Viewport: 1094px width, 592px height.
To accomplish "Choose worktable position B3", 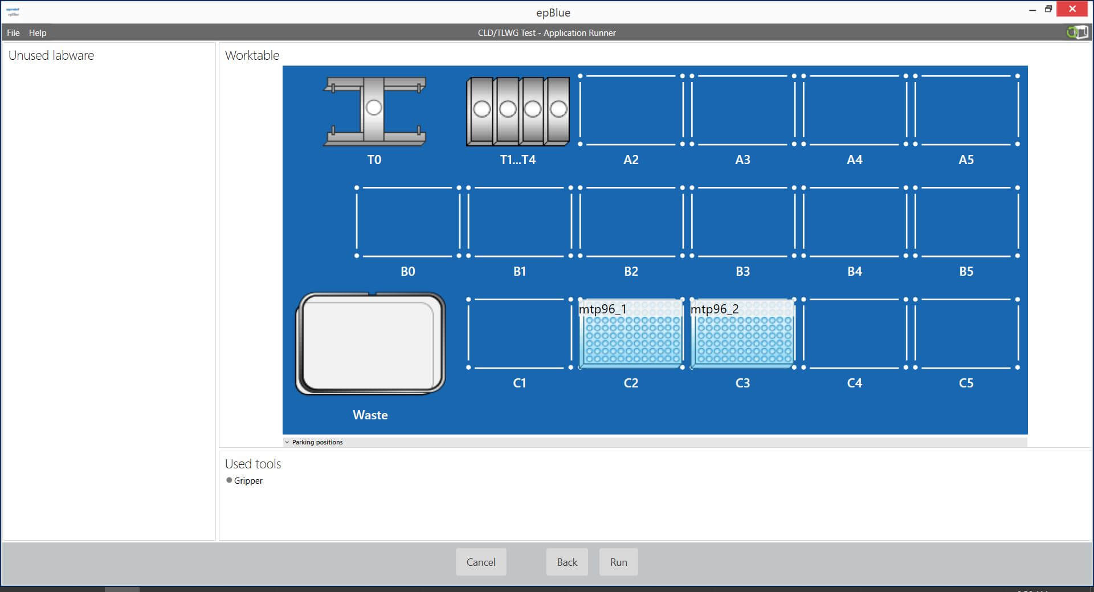I will pos(742,222).
